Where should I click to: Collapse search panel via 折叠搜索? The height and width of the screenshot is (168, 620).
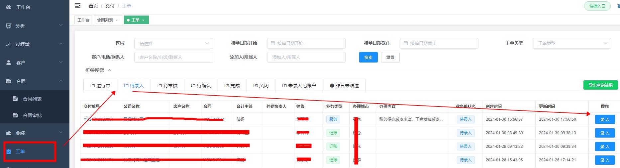(x=98, y=70)
